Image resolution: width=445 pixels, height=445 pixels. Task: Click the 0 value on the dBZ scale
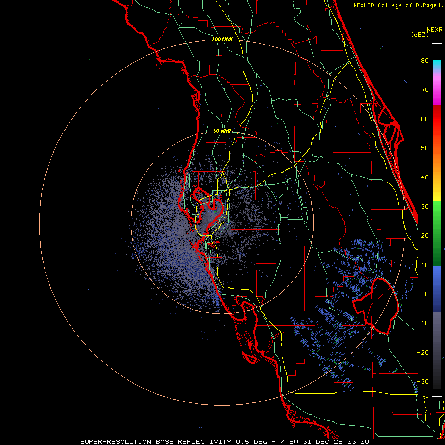[x=426, y=294]
